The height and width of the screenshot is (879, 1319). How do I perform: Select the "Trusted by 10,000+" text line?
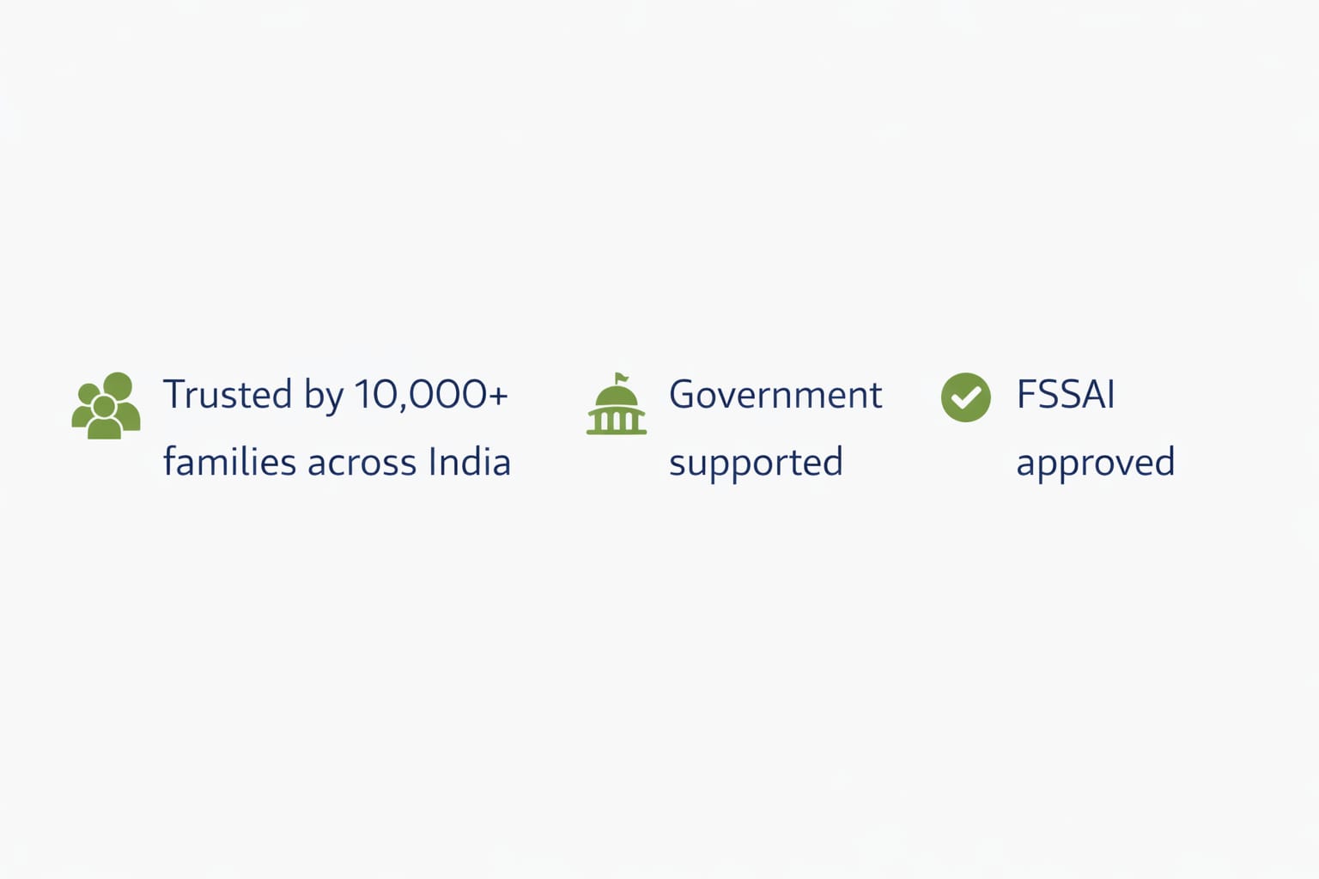coord(335,395)
